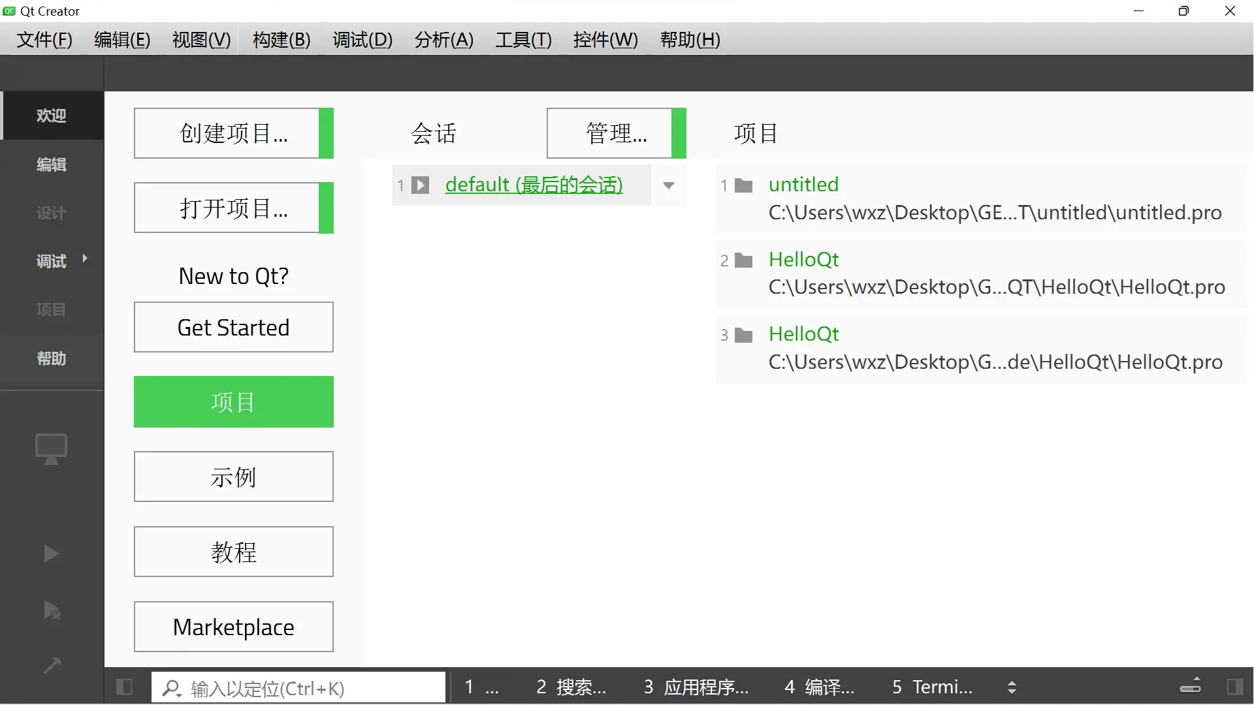Click the Build hammer icon
The image size is (1254, 705).
click(x=52, y=665)
